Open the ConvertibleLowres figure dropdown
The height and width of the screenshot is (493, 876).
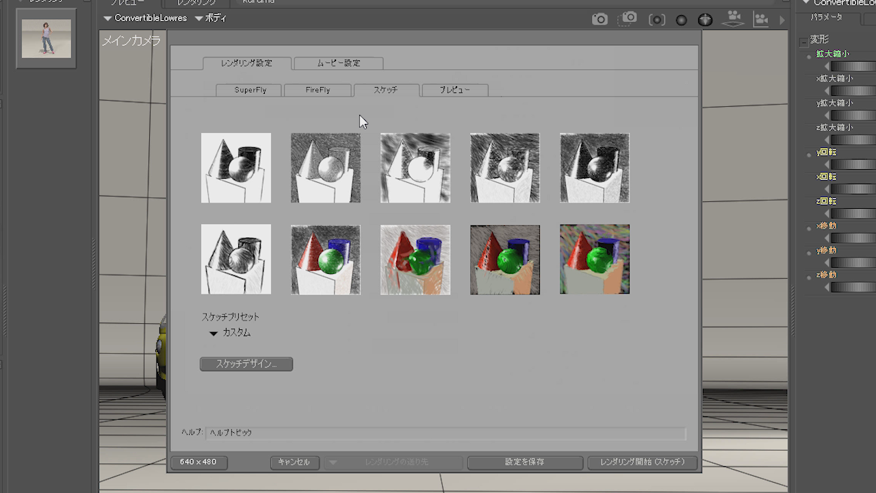point(145,18)
